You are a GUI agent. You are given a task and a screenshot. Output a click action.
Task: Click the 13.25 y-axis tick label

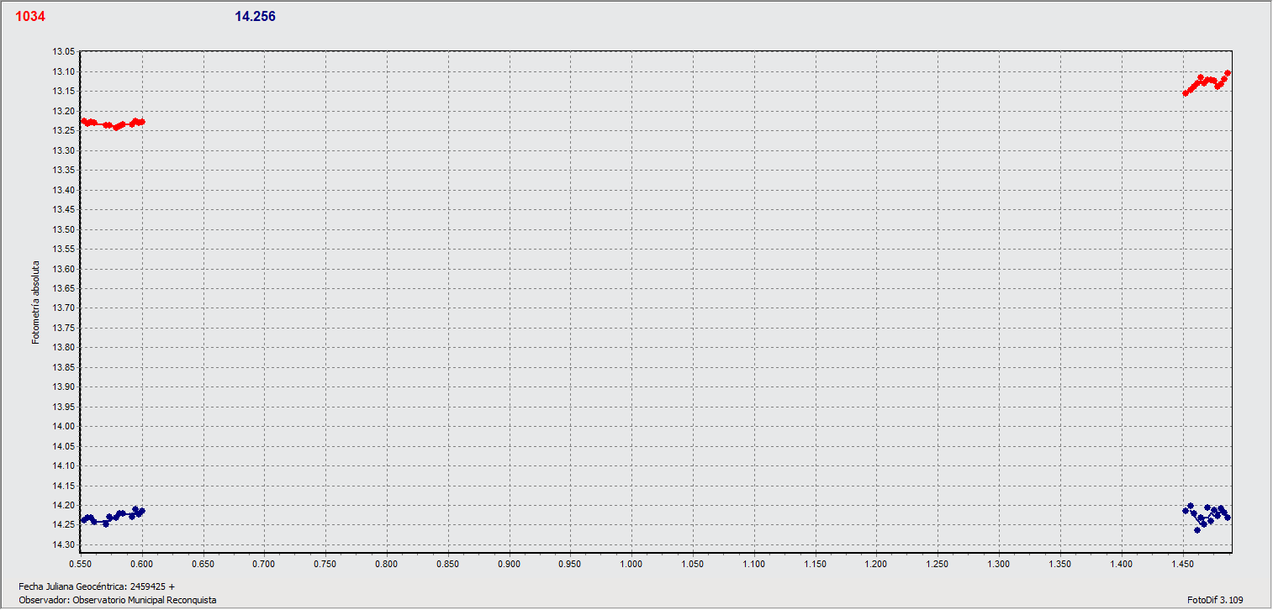[x=63, y=130]
